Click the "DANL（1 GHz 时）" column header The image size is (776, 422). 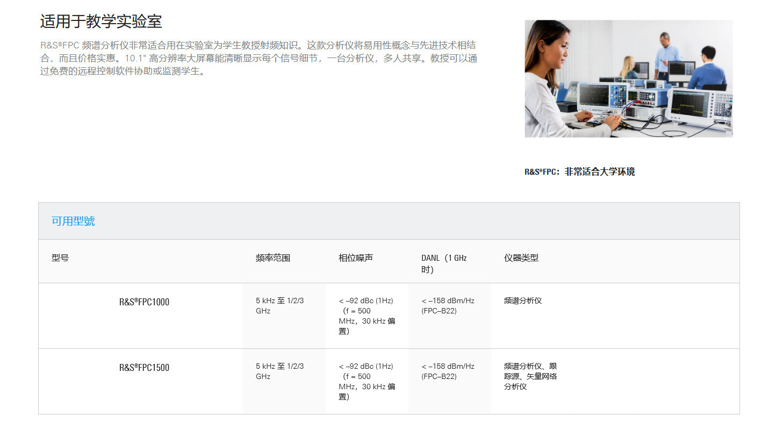444,263
